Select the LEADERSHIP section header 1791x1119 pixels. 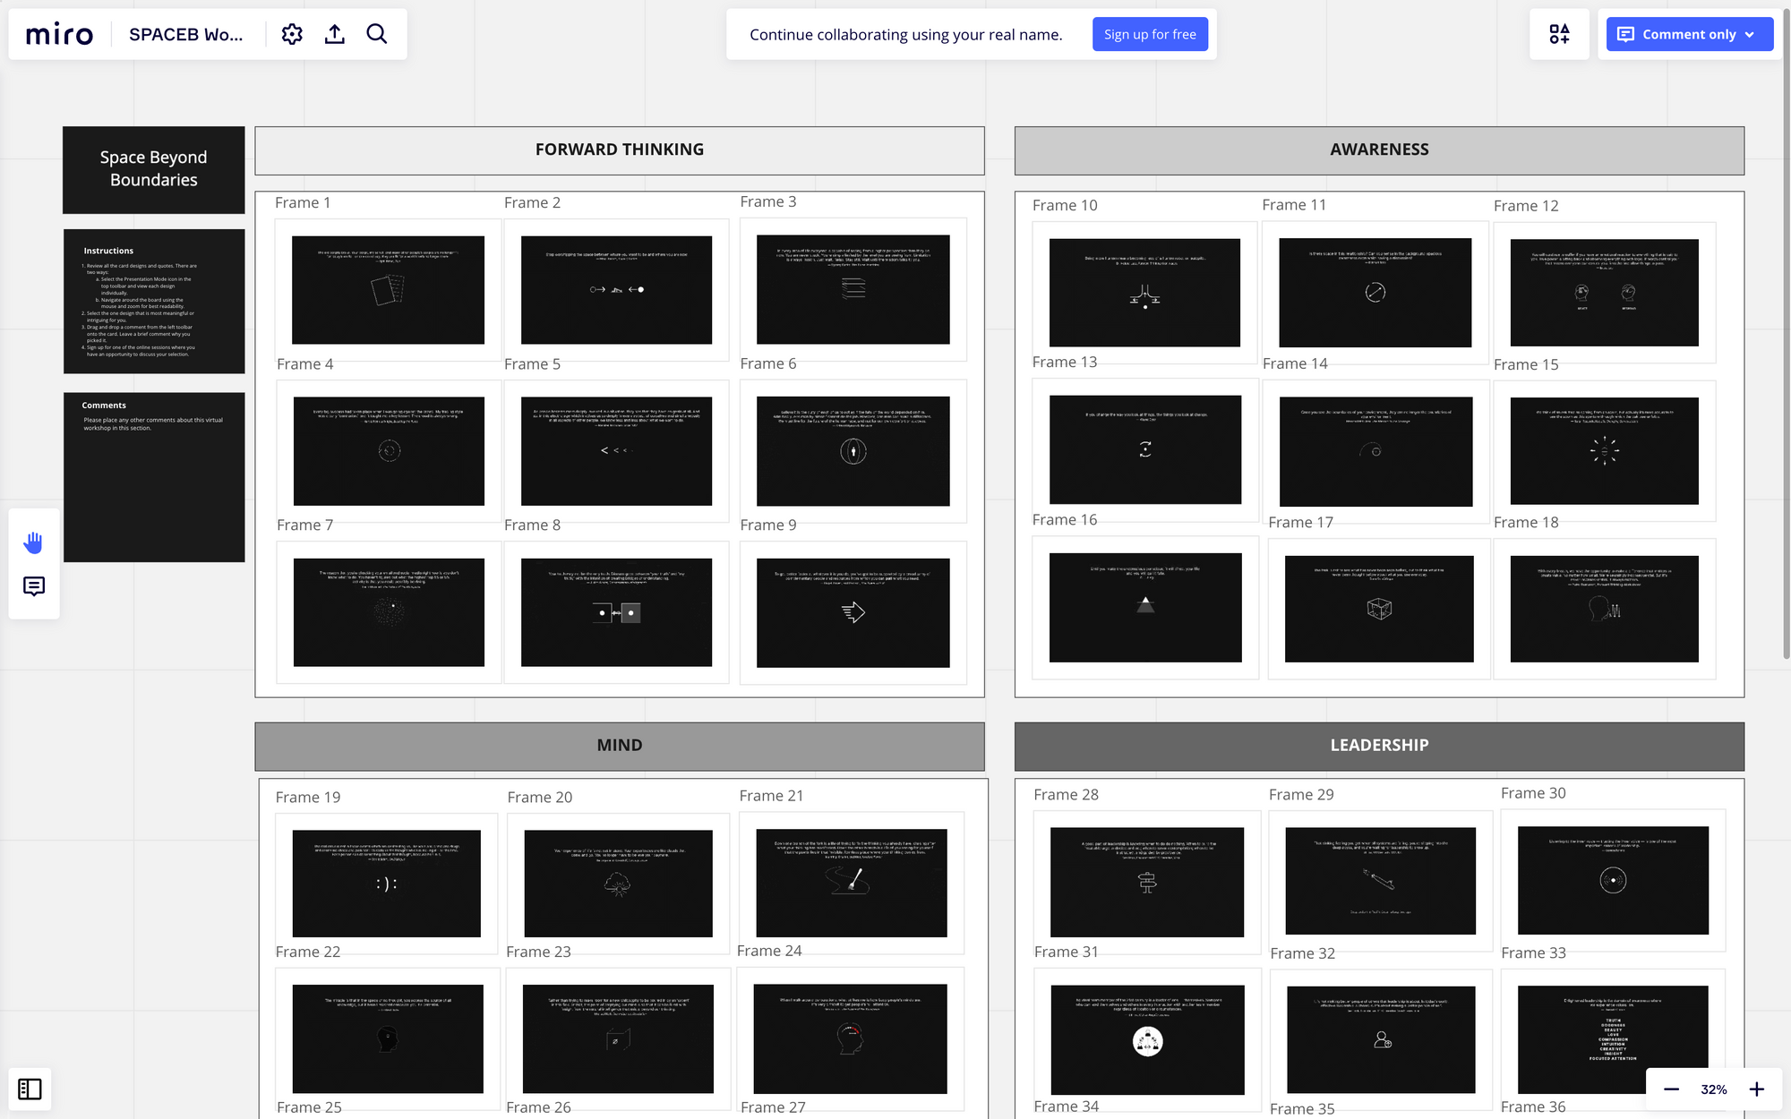pyautogui.click(x=1379, y=745)
